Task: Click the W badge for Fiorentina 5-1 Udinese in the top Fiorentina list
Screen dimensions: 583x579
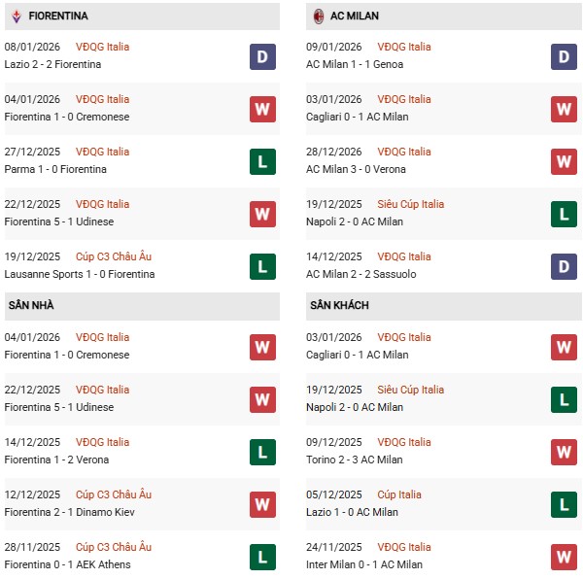Action: 262,214
